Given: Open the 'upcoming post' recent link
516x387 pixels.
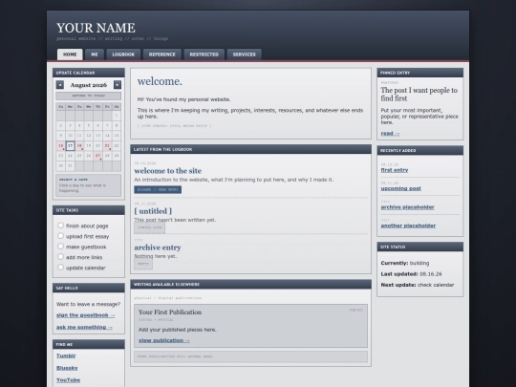Looking at the screenshot, I should pos(400,188).
